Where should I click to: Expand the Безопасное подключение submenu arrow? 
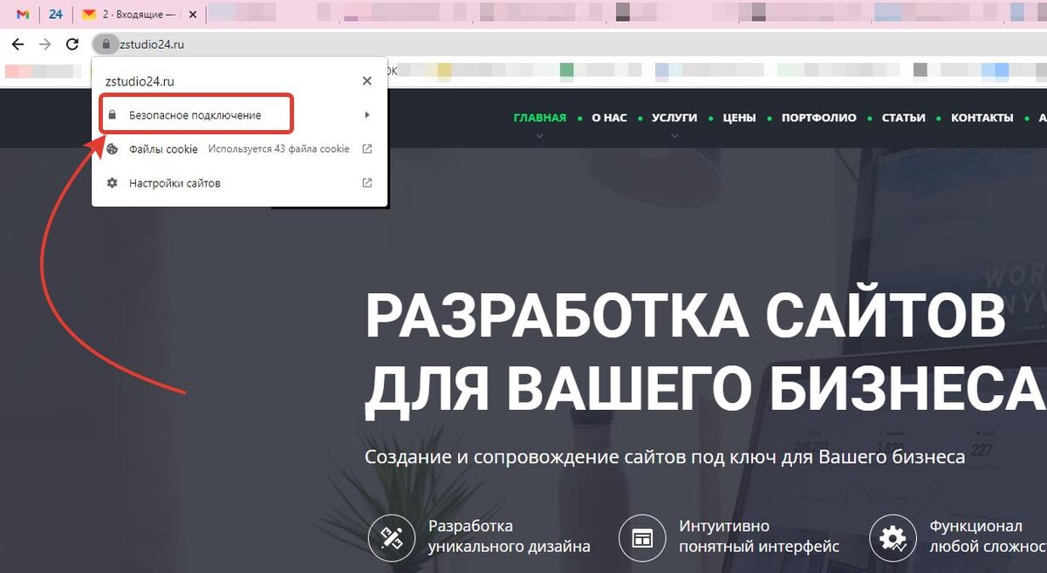[366, 113]
